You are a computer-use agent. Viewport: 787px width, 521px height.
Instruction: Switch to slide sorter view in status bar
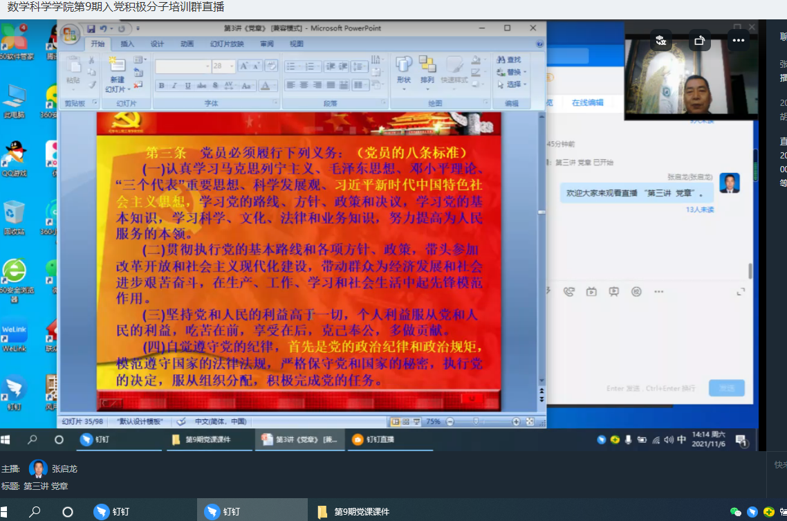point(406,421)
